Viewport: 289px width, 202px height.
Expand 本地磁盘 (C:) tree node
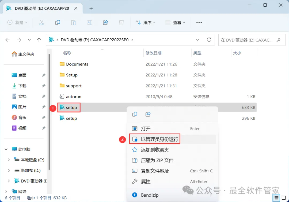tap(9, 160)
